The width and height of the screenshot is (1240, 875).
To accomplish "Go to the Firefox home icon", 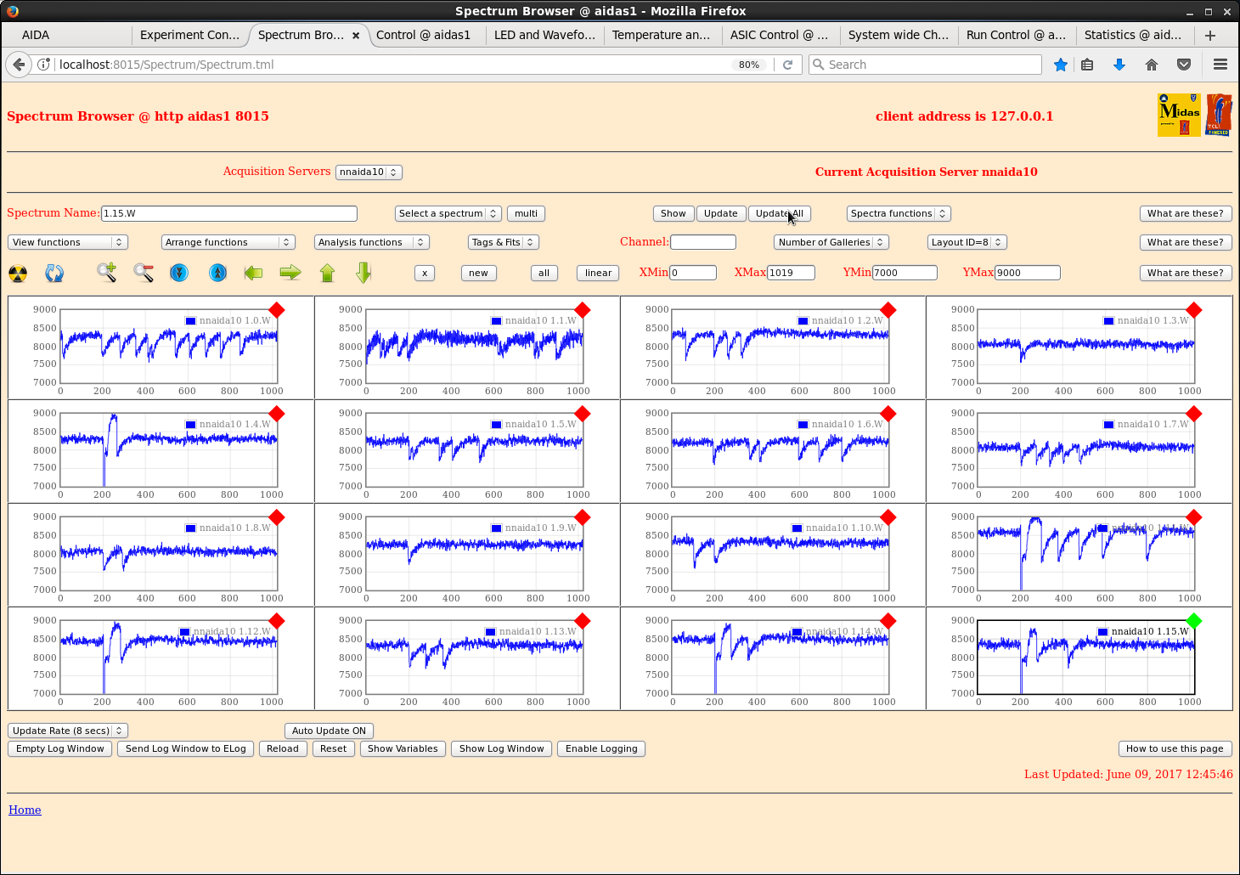I will (1152, 65).
